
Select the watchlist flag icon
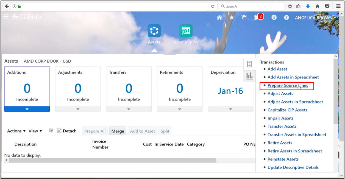(x=244, y=17)
